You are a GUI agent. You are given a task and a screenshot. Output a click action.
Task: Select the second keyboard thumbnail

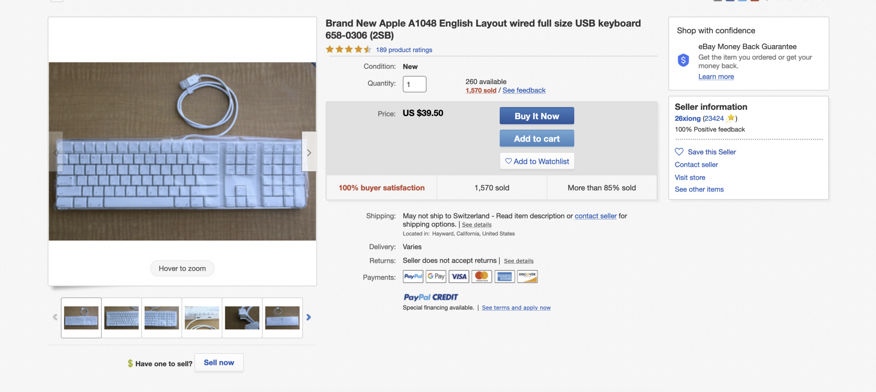121,318
